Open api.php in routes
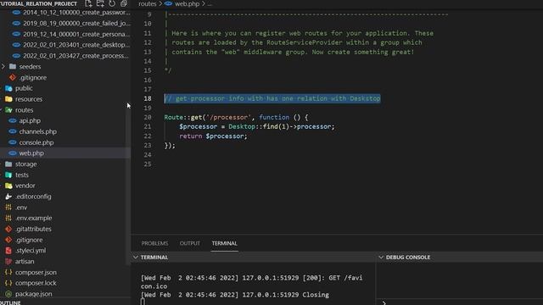Viewport: 543px width, 305px height. tap(30, 120)
